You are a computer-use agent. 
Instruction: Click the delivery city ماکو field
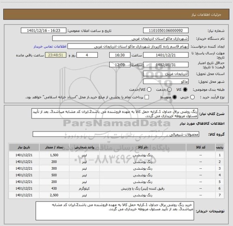click(x=166, y=82)
